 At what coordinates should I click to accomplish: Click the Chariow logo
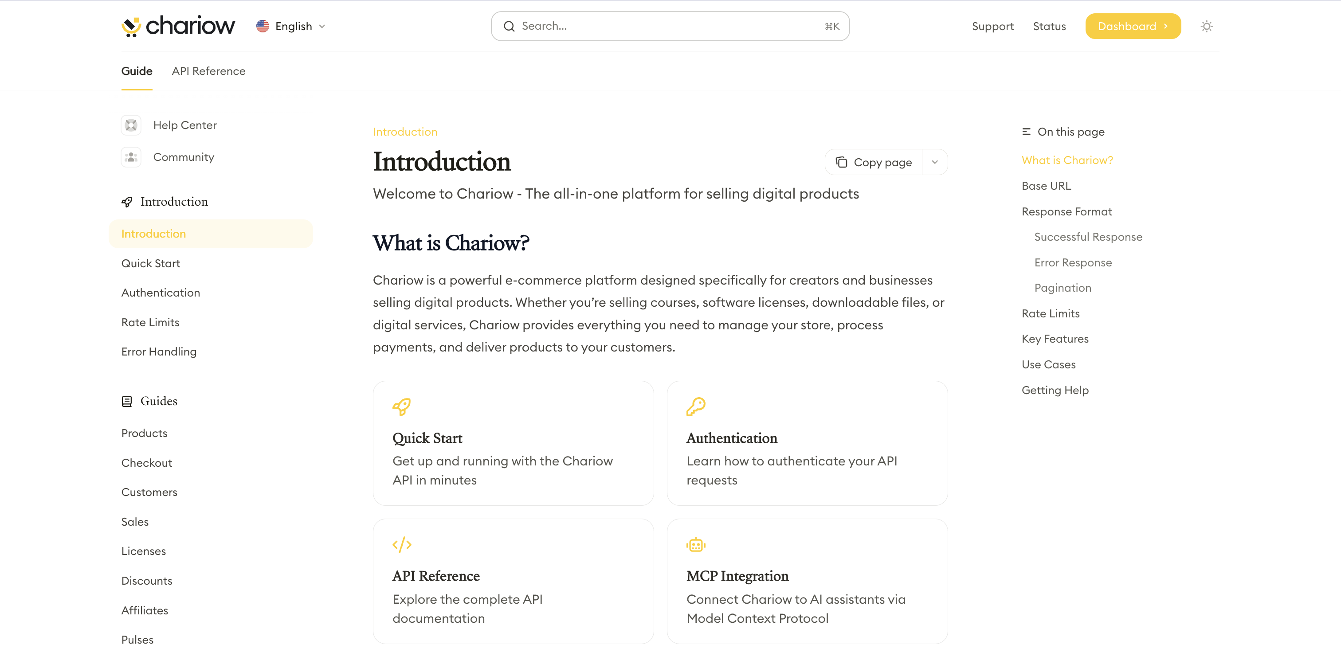(x=178, y=26)
